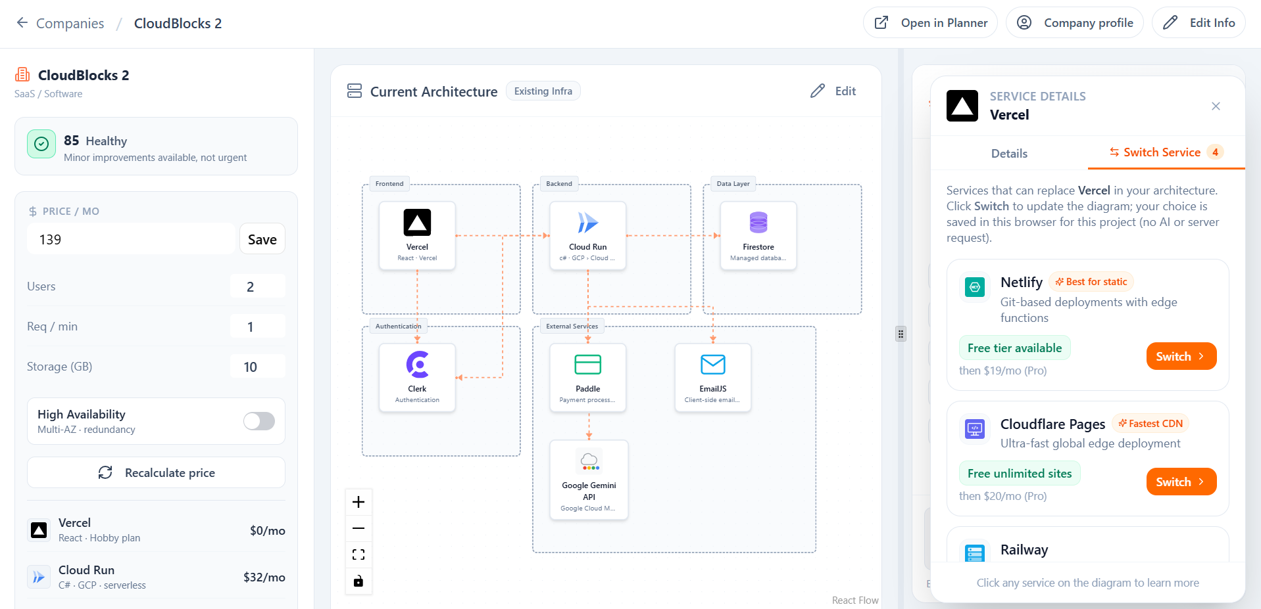Click the zoom in plus icon
The height and width of the screenshot is (609, 1261).
[359, 503]
